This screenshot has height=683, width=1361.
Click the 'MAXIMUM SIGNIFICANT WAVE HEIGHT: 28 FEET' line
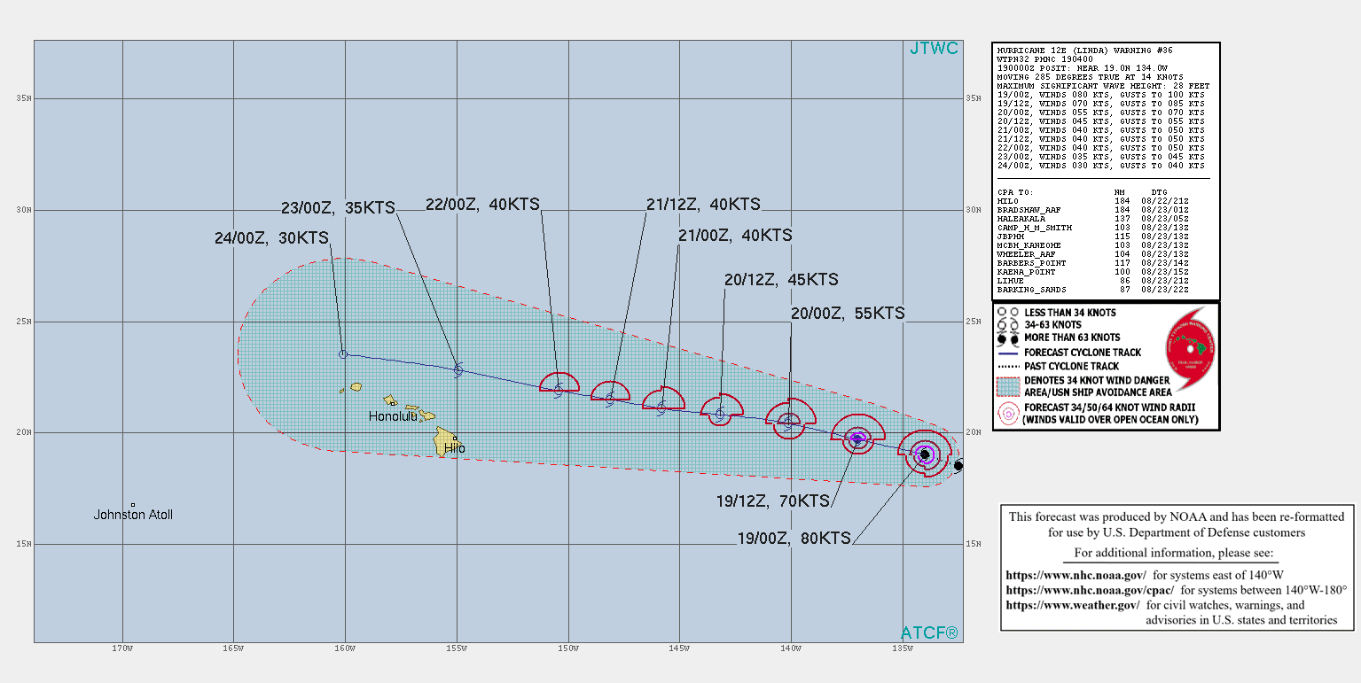[x=1103, y=86]
